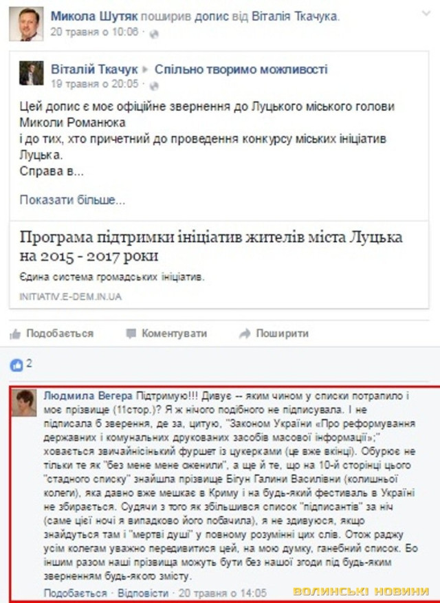
Task: Open the post options chevron menu
Action: (x=426, y=14)
